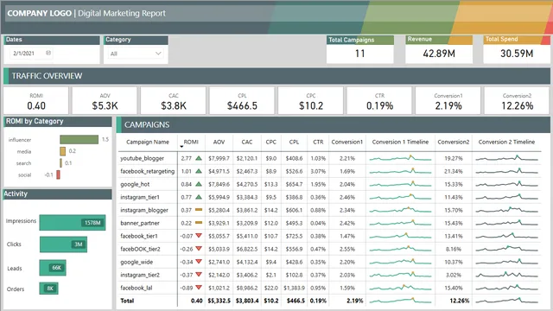This screenshot has height=311, width=553.
Task: Sort by Conversion2 column header
Action: click(x=454, y=142)
